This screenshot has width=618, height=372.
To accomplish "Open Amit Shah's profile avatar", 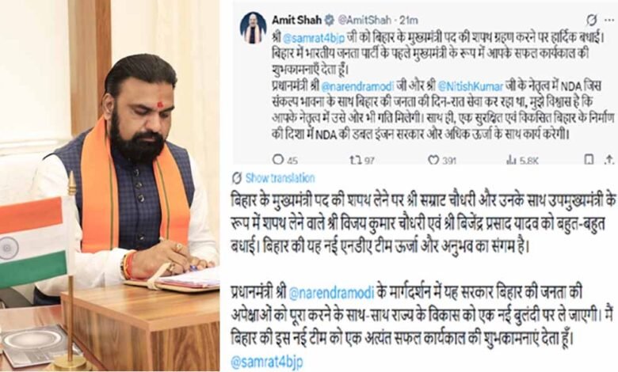I will (252, 28).
